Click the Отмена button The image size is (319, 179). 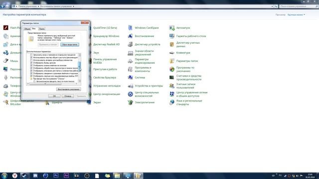click(68, 96)
